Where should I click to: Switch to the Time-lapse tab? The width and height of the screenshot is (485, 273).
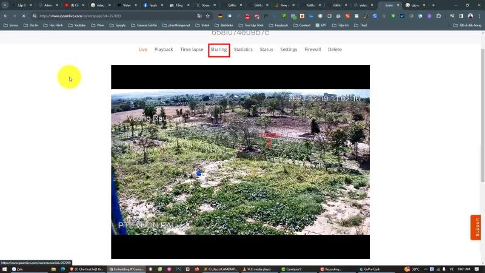pyautogui.click(x=192, y=50)
